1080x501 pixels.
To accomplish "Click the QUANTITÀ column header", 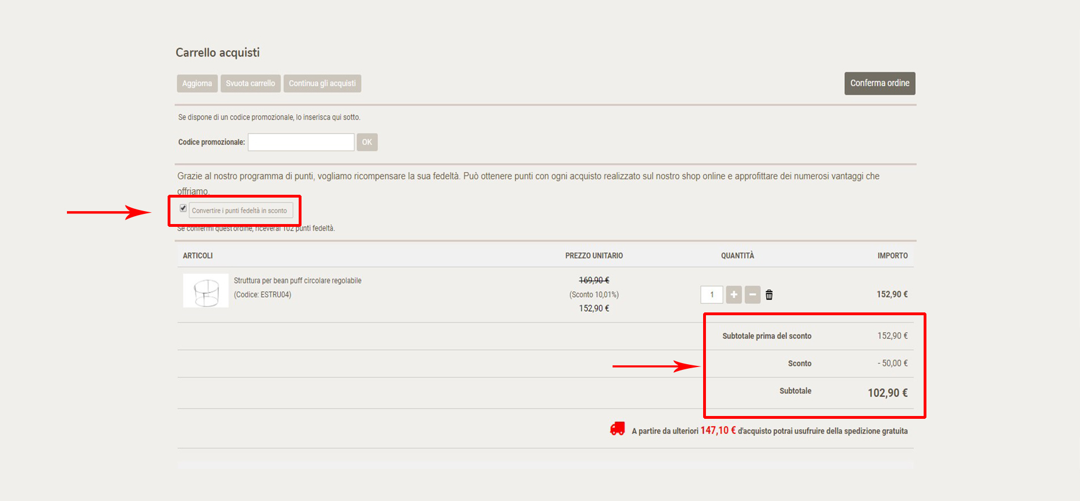I will pos(737,256).
